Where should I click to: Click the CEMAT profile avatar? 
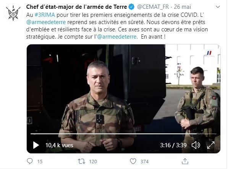(13, 13)
